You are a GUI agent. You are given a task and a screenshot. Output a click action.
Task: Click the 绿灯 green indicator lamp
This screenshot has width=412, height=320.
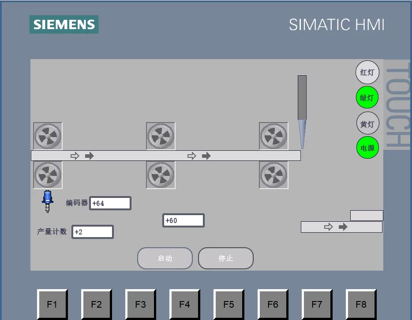(367, 97)
